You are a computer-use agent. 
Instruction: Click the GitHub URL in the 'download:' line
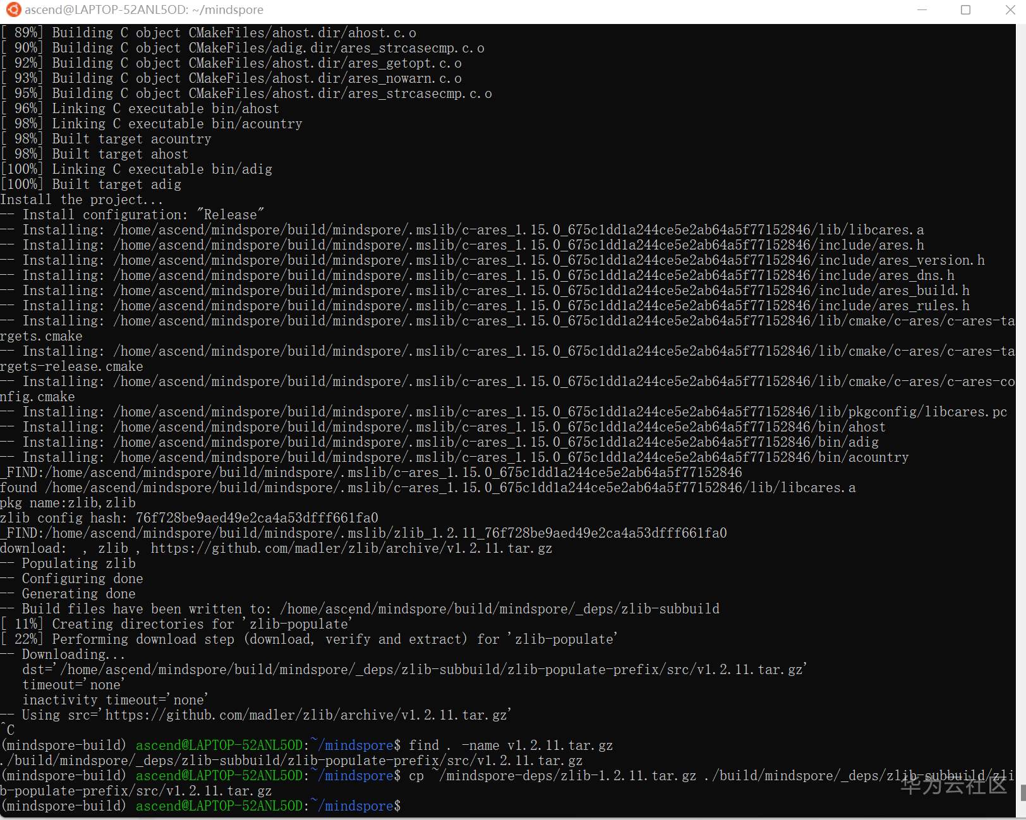[351, 548]
